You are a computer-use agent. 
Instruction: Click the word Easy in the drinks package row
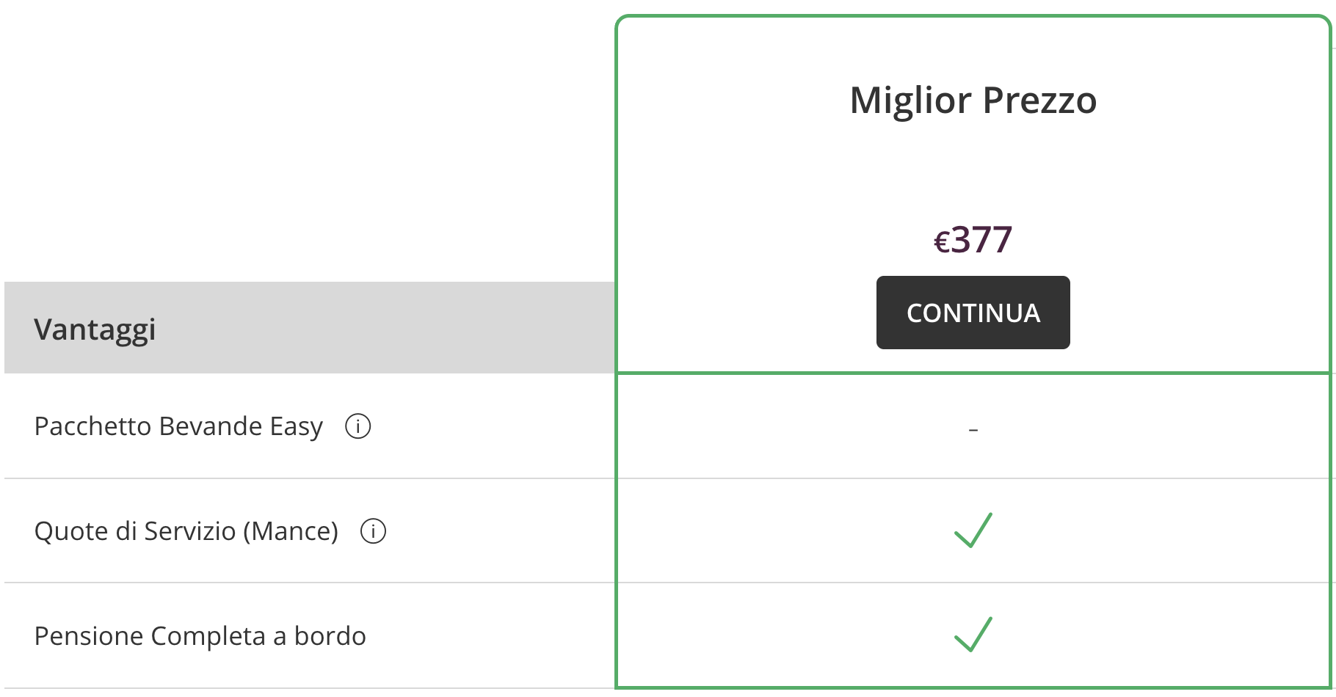pyautogui.click(x=297, y=426)
